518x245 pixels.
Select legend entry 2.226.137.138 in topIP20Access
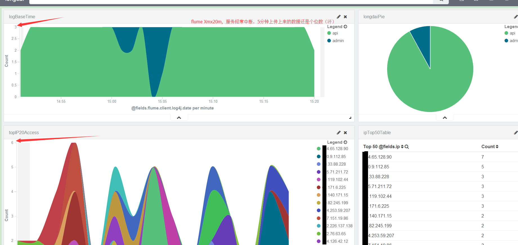339,226
